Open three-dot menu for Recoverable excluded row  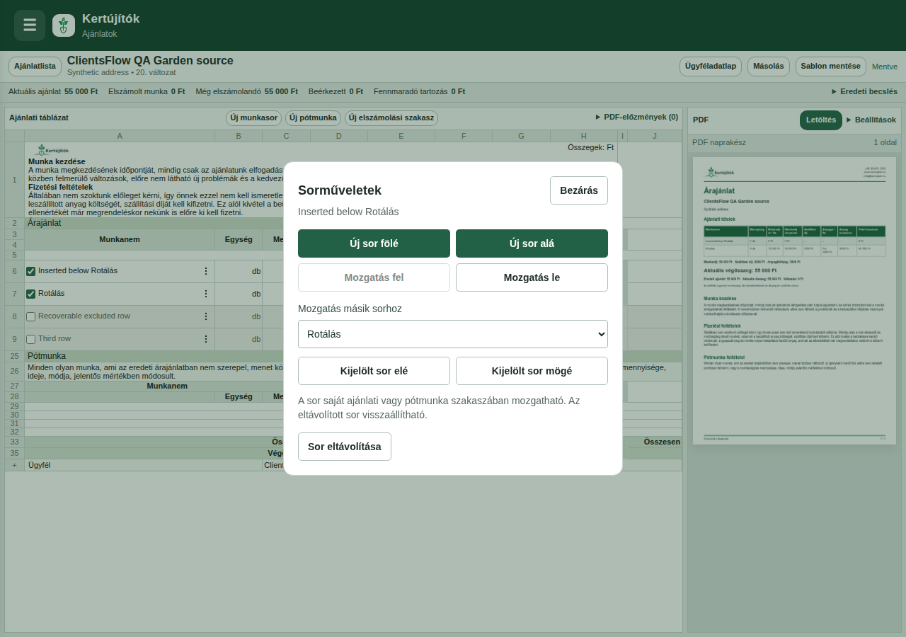pyautogui.click(x=206, y=316)
